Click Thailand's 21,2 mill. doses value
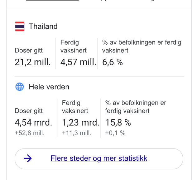 33,62
